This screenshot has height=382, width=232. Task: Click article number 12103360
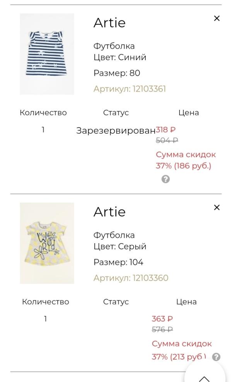tap(131, 278)
